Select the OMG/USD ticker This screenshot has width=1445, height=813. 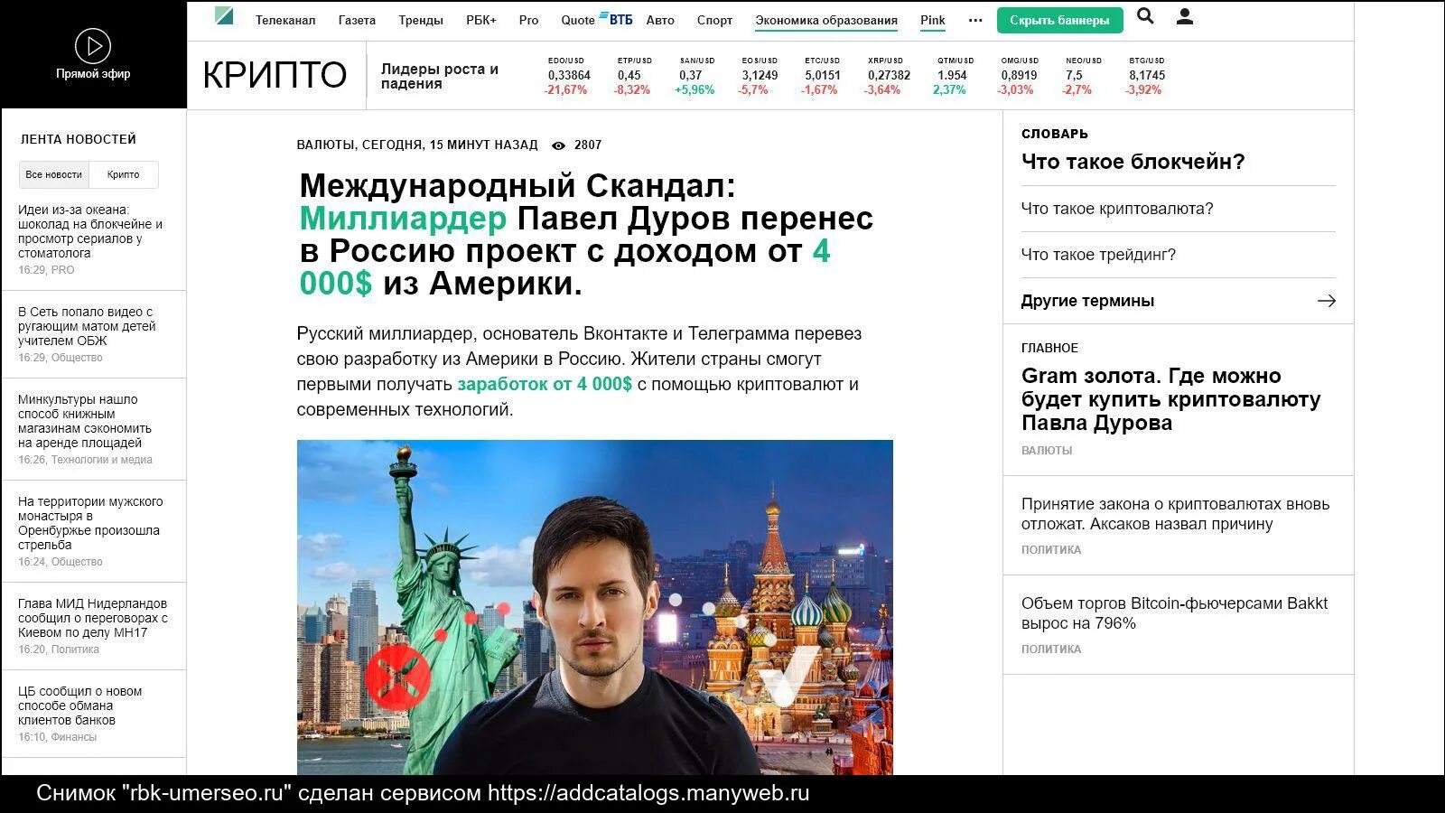[1018, 75]
